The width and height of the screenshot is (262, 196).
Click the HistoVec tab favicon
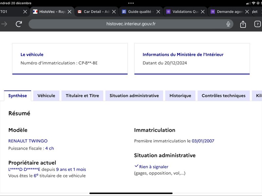click(35, 12)
